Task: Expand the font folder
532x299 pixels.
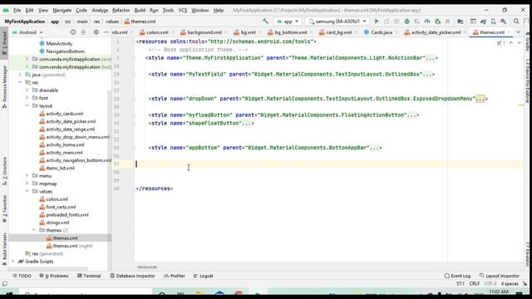Action: [27, 98]
